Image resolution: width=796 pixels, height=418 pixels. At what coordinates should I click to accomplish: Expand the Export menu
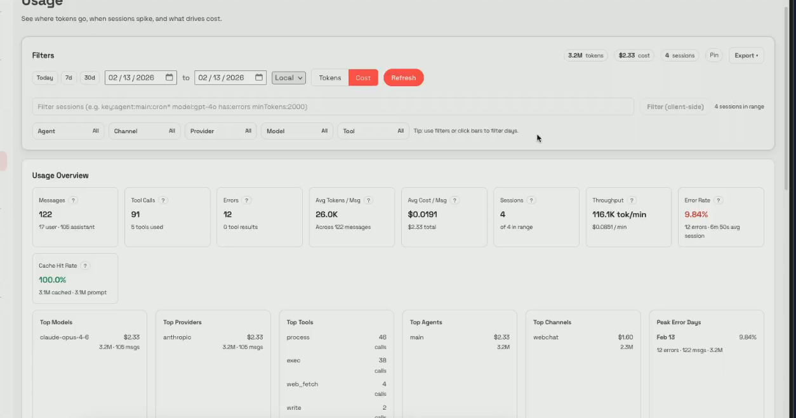(x=746, y=55)
